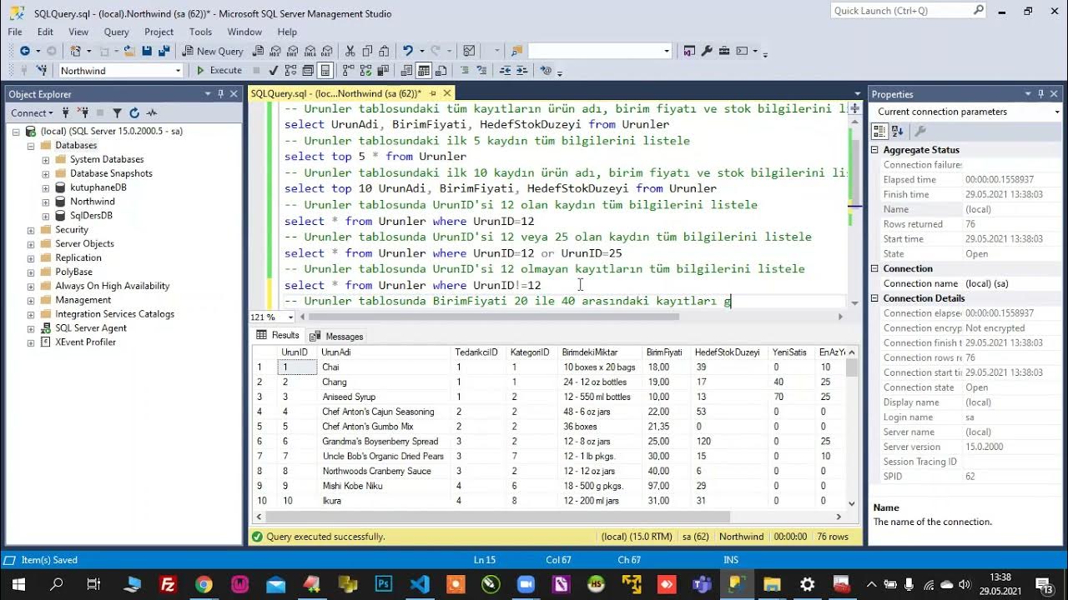The image size is (1068, 600).
Task: Expand the System Databases node
Action: pyautogui.click(x=45, y=159)
